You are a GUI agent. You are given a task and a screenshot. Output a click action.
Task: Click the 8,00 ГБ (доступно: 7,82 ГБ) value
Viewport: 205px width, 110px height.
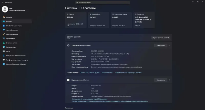click(x=100, y=56)
